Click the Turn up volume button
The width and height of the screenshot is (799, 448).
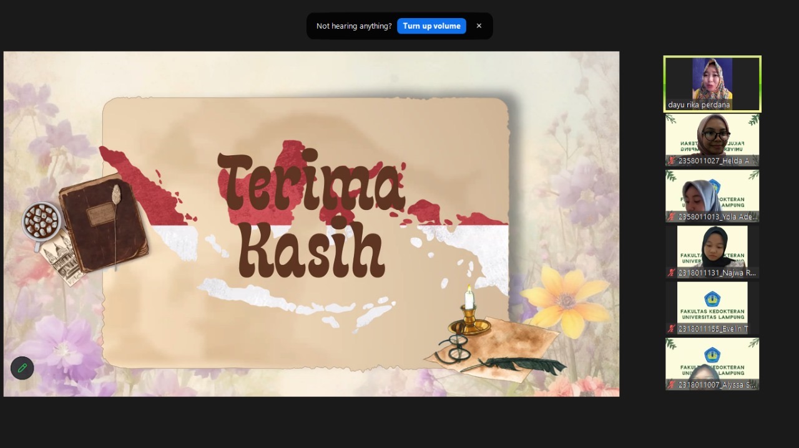431,26
